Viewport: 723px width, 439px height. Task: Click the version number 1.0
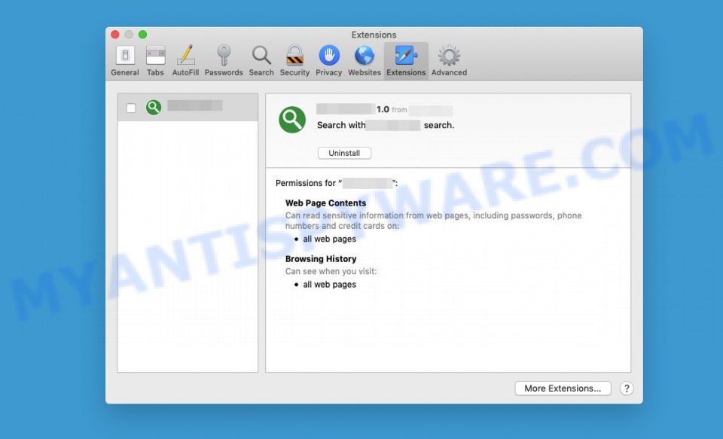(x=383, y=109)
